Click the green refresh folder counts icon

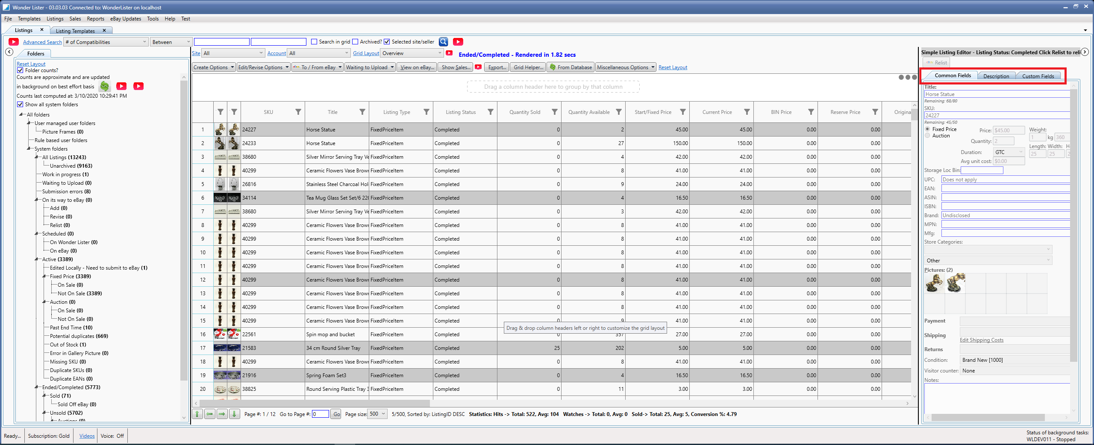pos(104,86)
